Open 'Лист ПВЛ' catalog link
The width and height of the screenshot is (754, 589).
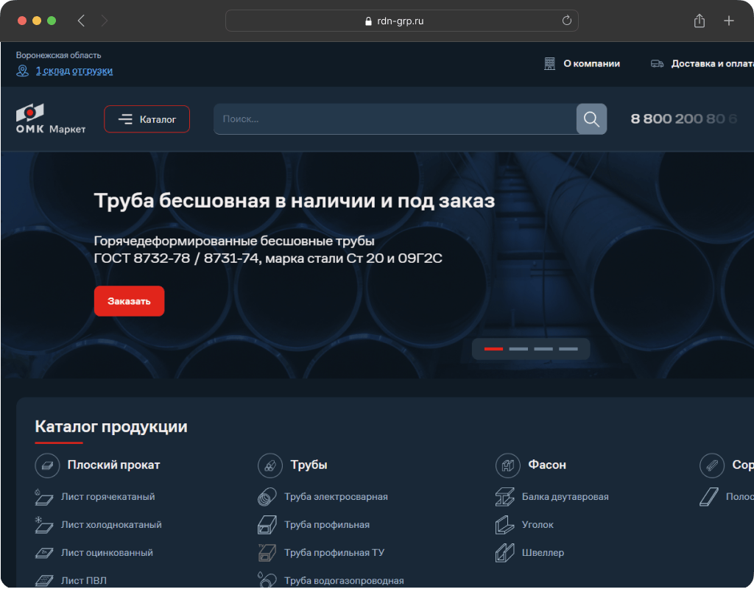[x=84, y=580]
